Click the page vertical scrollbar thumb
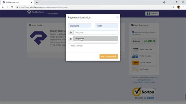 coord(185,97)
